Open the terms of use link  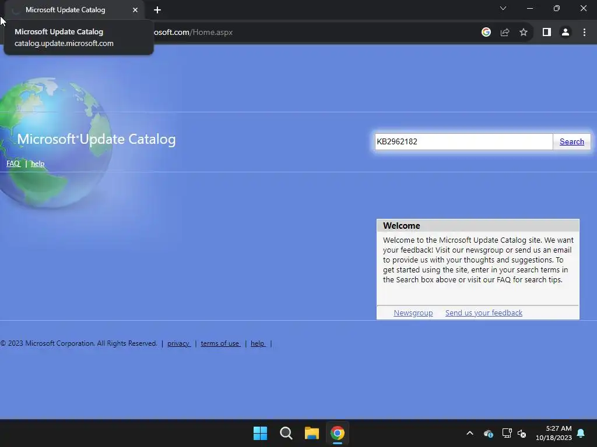[220, 343]
